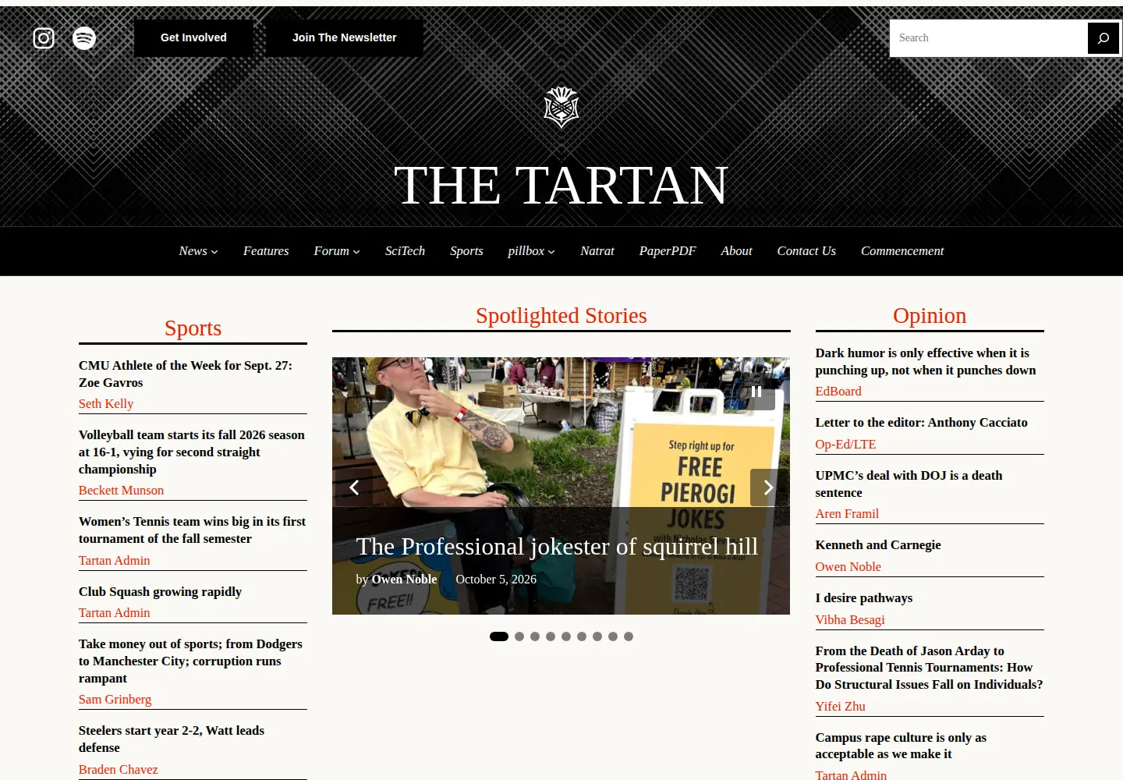
Task: Open the EdBoard author link
Action: pos(838,392)
